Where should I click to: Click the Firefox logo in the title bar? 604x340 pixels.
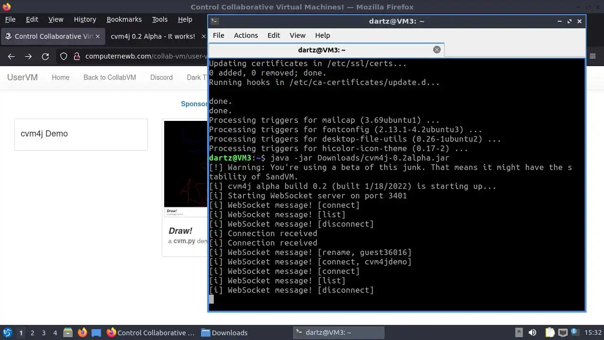pyautogui.click(x=6, y=7)
